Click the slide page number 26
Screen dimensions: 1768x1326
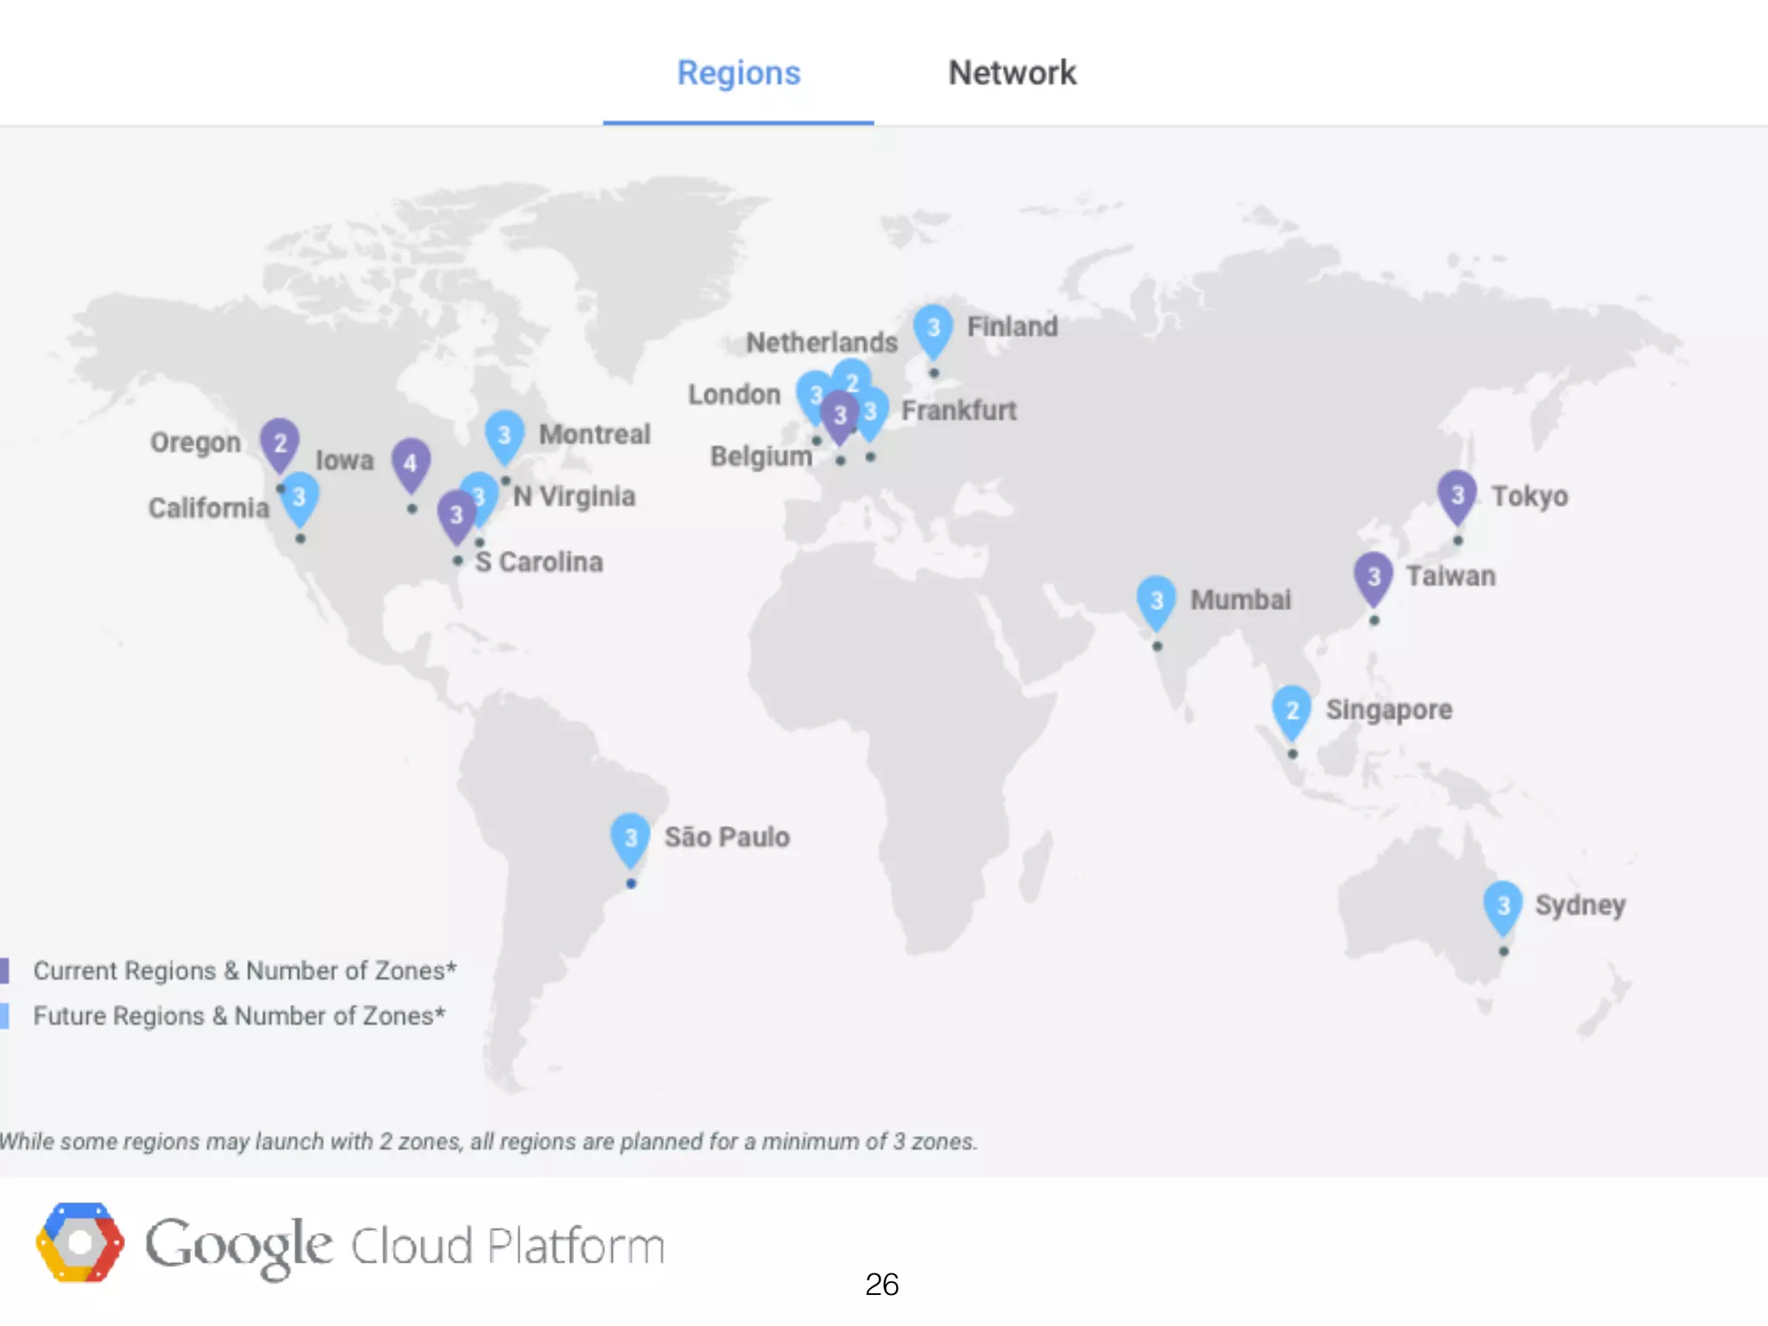point(881,1285)
